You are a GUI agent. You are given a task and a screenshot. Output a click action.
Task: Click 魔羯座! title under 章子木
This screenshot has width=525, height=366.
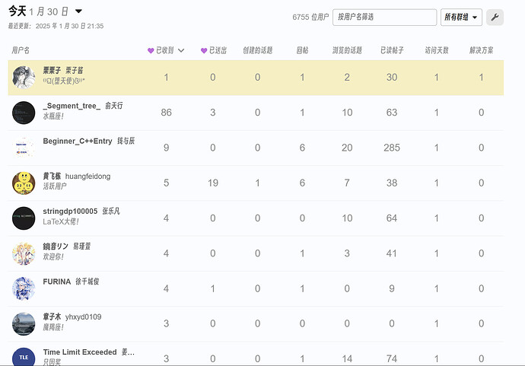pos(53,327)
